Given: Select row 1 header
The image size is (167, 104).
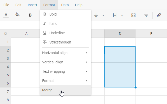Looking at the screenshot, I should 5,42.
